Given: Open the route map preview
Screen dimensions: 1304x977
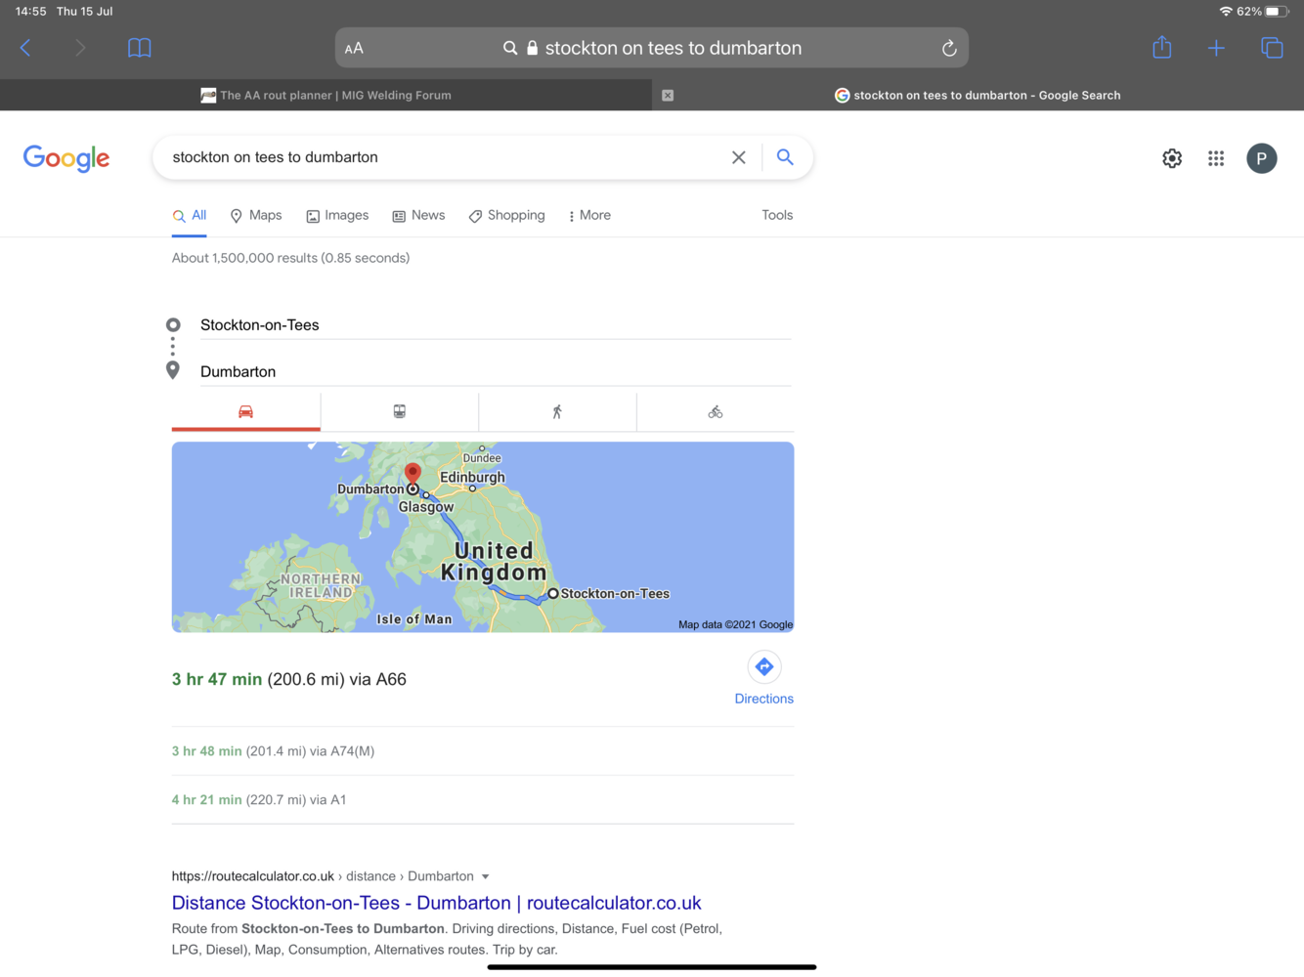Looking at the screenshot, I should point(483,536).
